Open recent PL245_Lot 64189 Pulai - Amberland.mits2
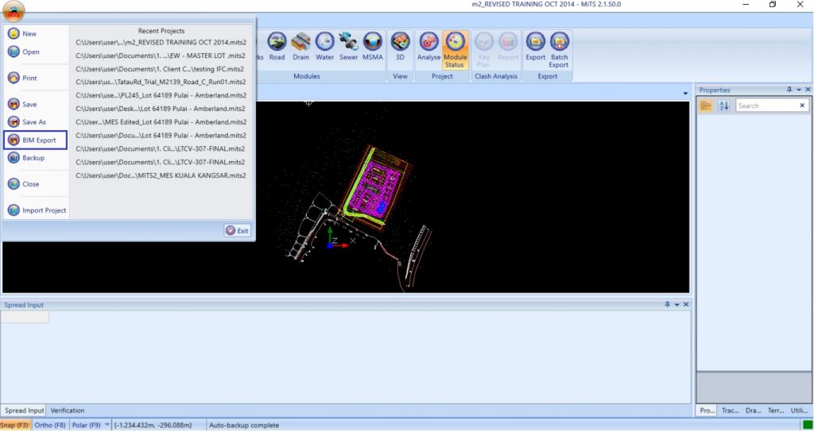This screenshot has height=431, width=814. pos(161,95)
